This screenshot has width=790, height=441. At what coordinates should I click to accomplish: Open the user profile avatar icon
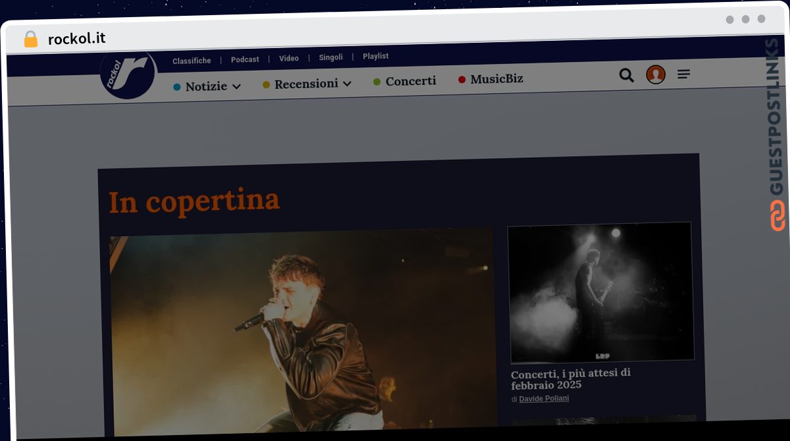point(656,75)
